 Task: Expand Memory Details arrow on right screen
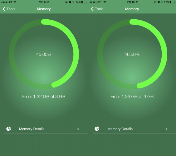(x=167, y=129)
